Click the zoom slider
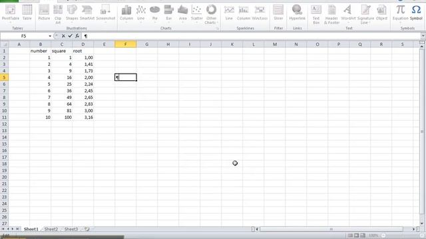This screenshot has height=239, width=426. (402, 236)
